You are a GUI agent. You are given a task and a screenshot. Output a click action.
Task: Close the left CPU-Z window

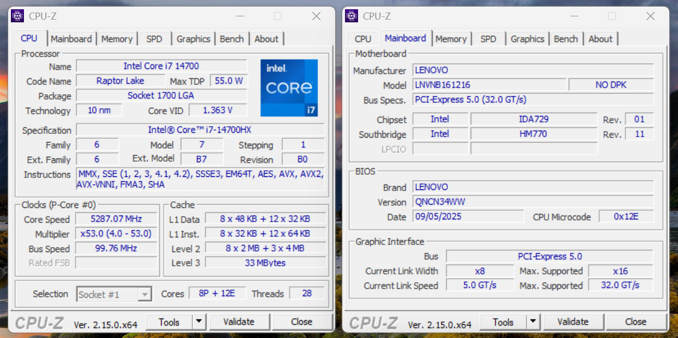coord(316,16)
